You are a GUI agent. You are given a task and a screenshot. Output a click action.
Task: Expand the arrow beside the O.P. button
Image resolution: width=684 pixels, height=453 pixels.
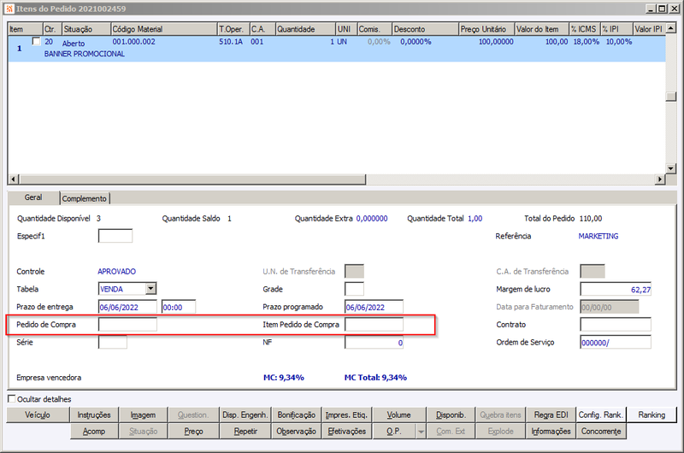[x=422, y=432]
